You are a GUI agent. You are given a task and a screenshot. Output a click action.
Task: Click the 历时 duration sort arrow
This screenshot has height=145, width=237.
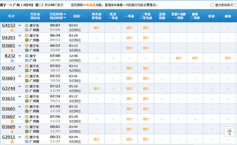[x=82, y=16]
